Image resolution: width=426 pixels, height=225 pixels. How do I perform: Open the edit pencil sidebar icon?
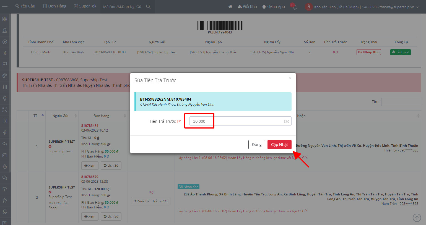pos(5,223)
